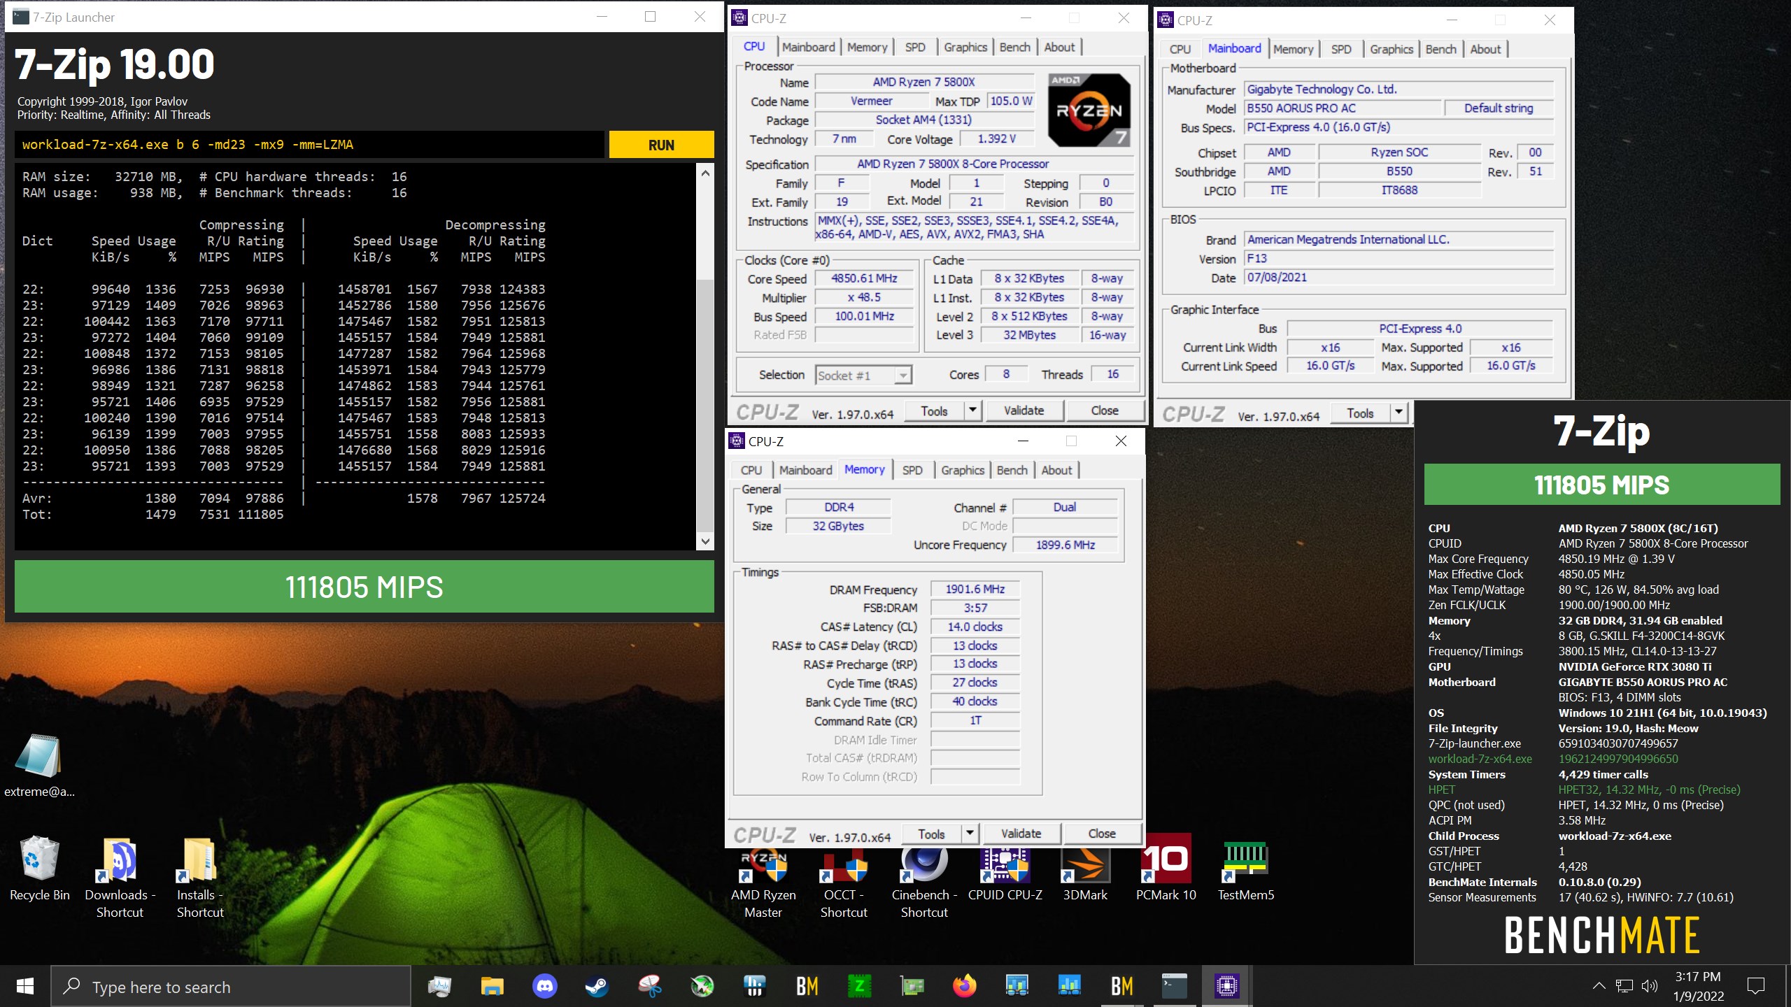Click the Core Speed 4850.61 MHz value

point(864,278)
